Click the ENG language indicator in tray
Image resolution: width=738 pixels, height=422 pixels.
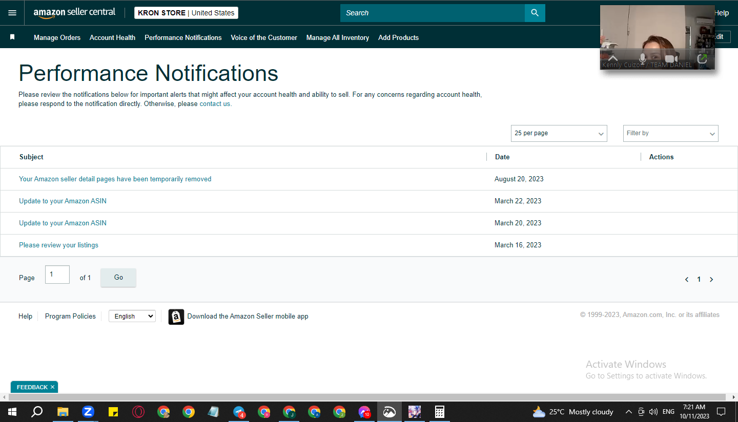[668, 412]
